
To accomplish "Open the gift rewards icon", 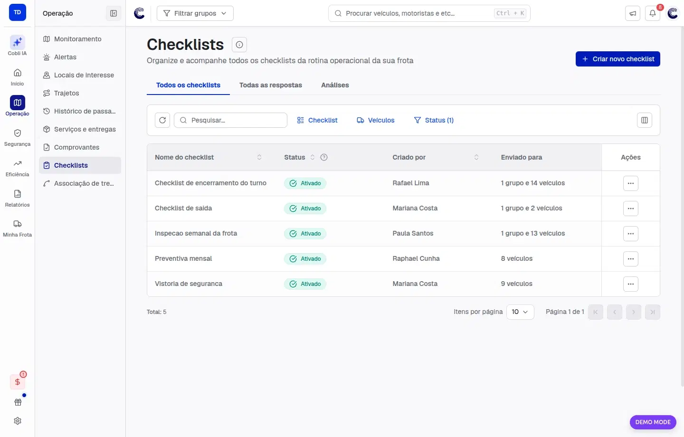I will pos(18,402).
